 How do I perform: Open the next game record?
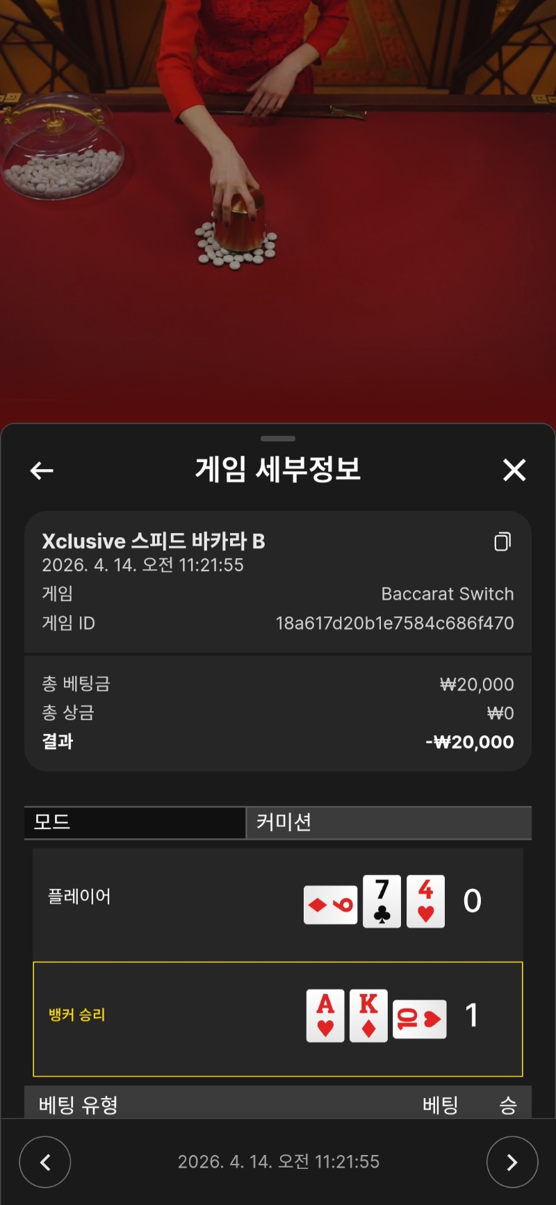tap(512, 1162)
